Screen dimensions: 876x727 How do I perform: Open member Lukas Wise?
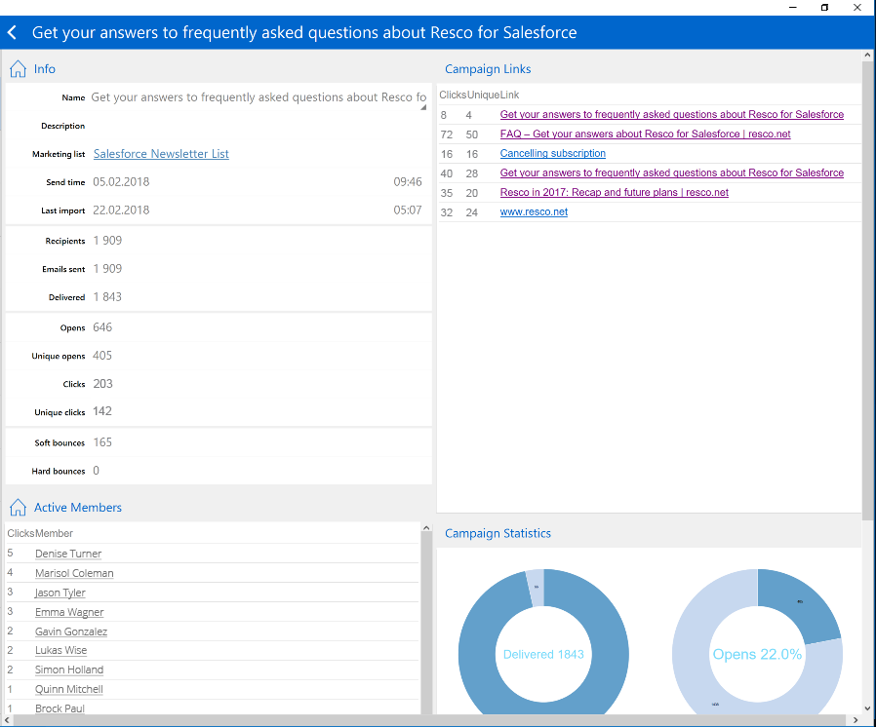pos(60,651)
